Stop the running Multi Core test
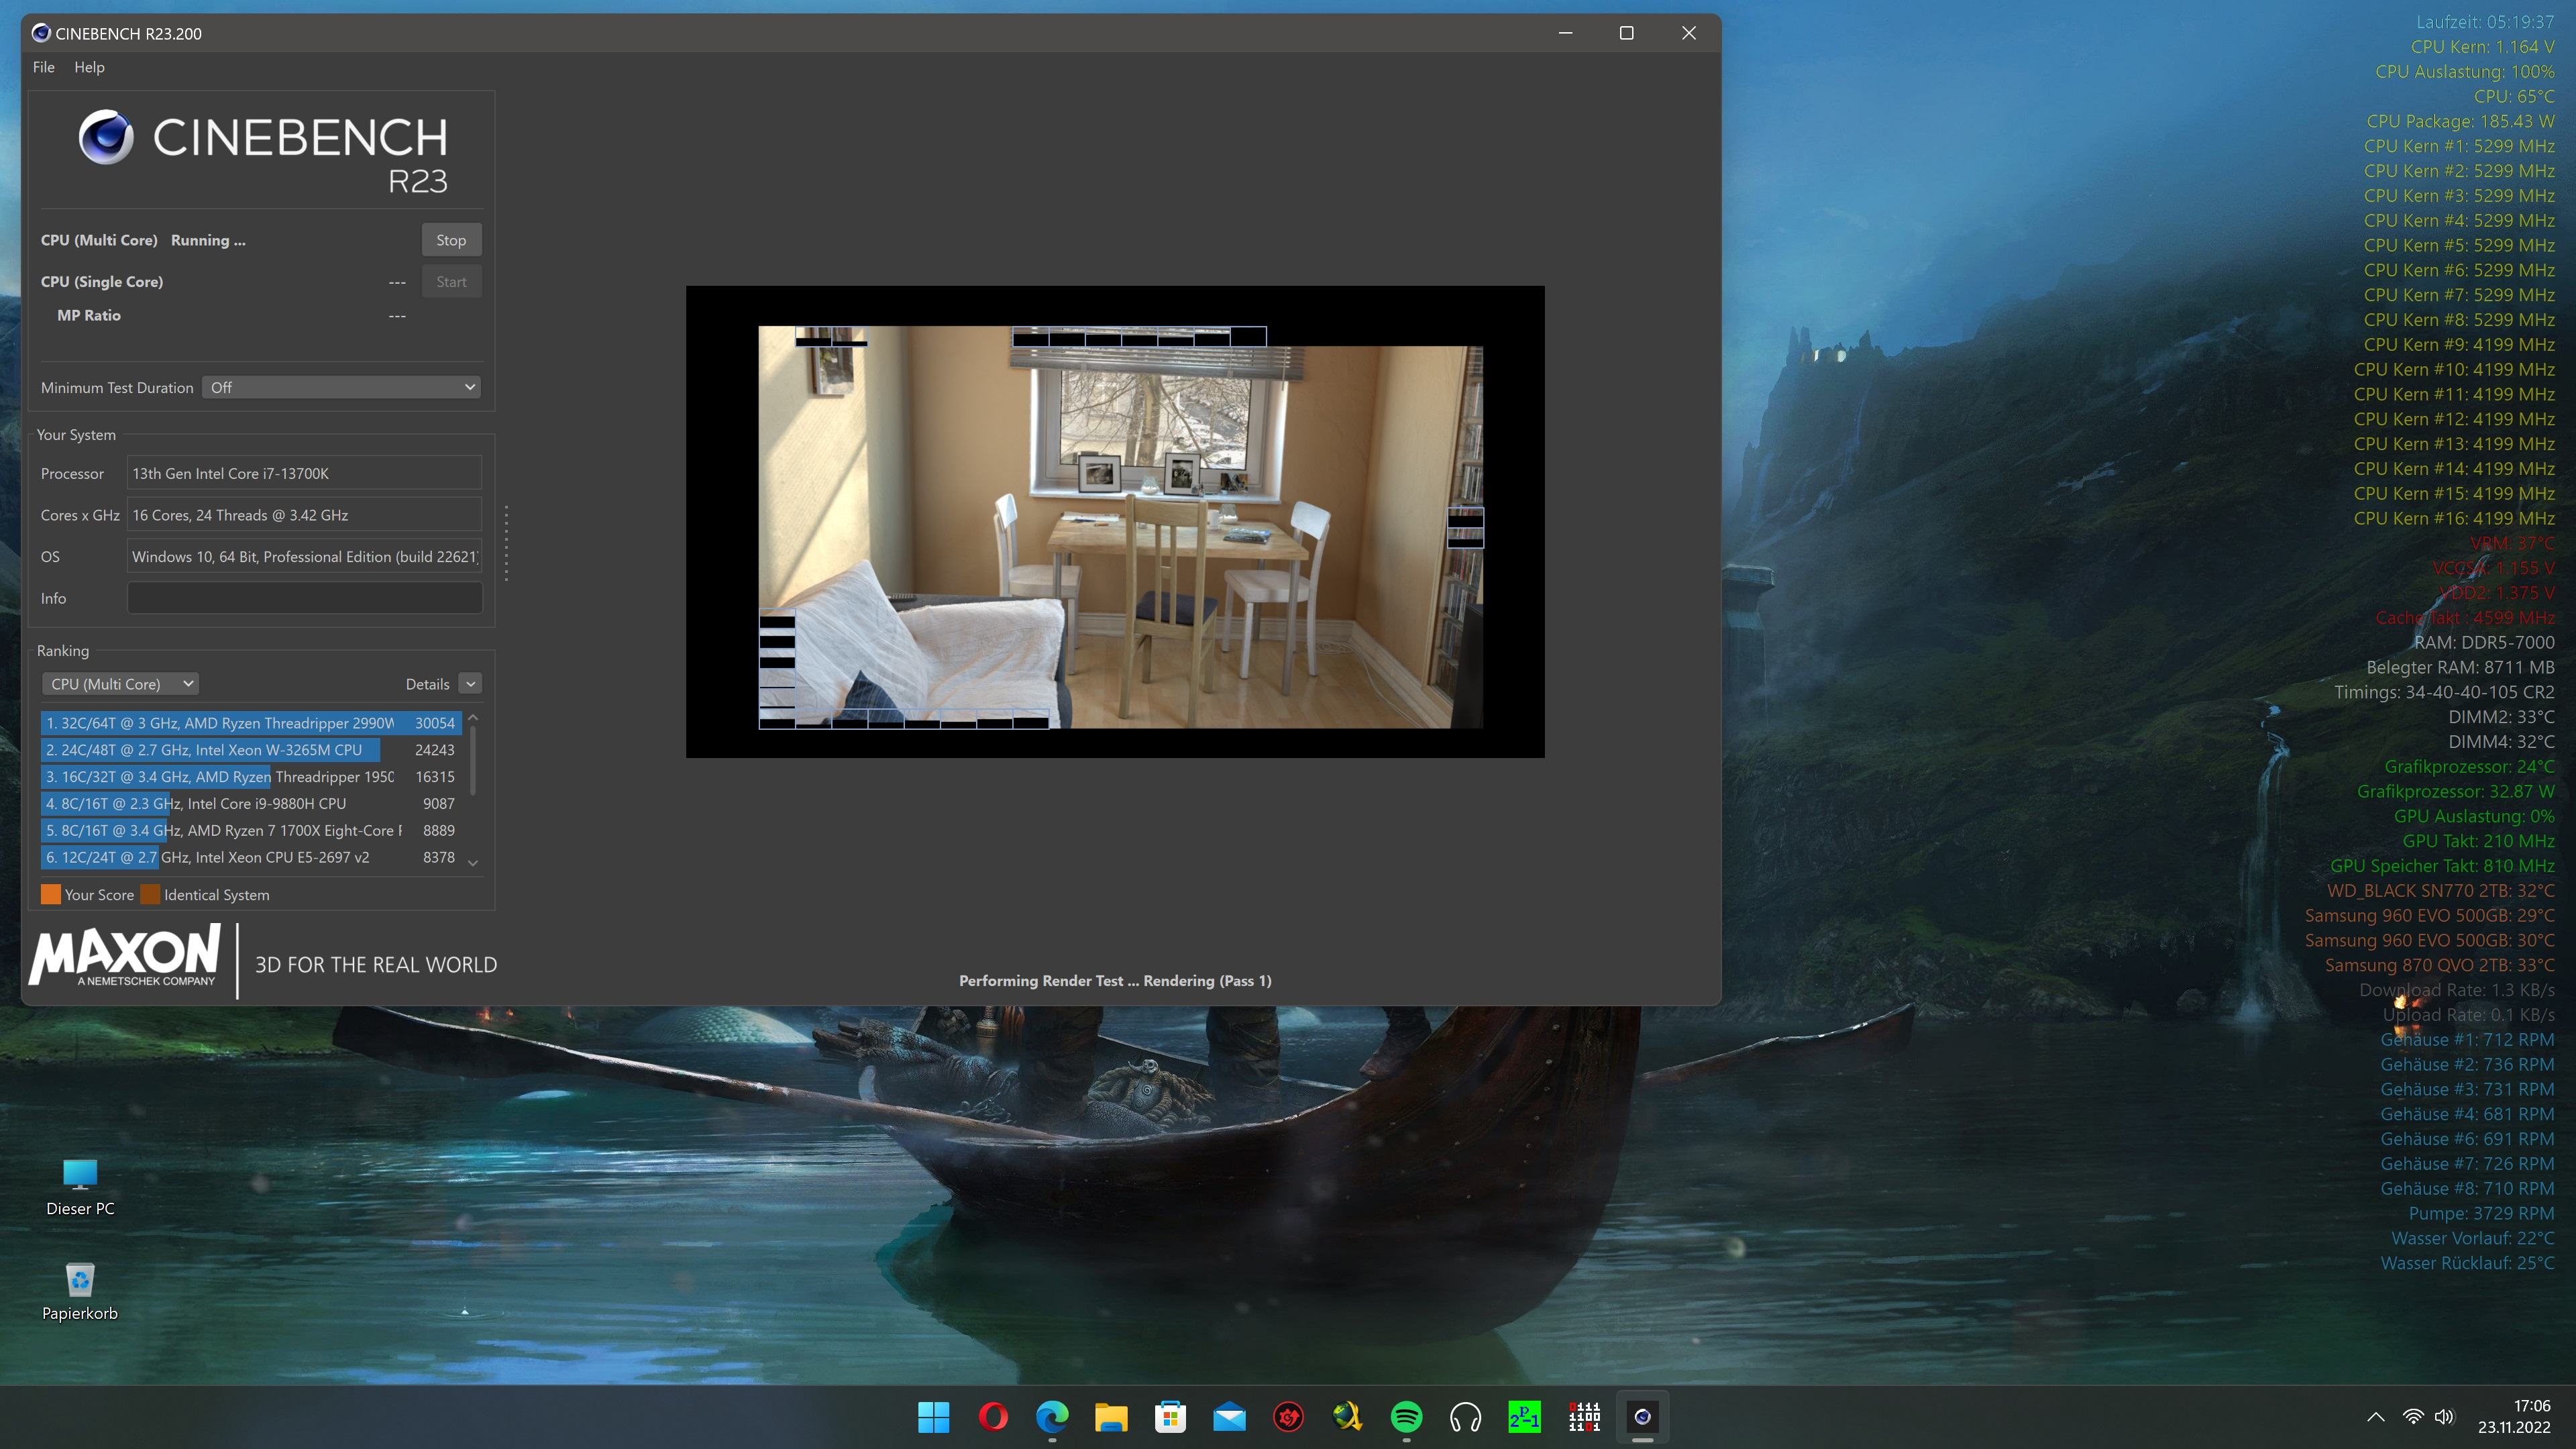Viewport: 2576px width, 1449px height. click(x=451, y=240)
